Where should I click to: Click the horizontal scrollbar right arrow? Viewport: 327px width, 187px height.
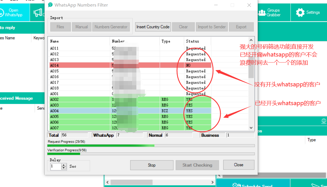point(212,182)
